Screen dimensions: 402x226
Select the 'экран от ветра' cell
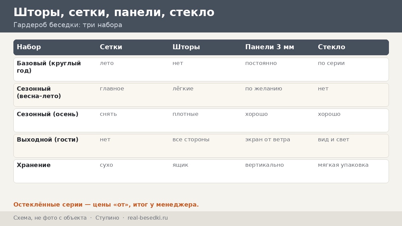click(x=268, y=140)
